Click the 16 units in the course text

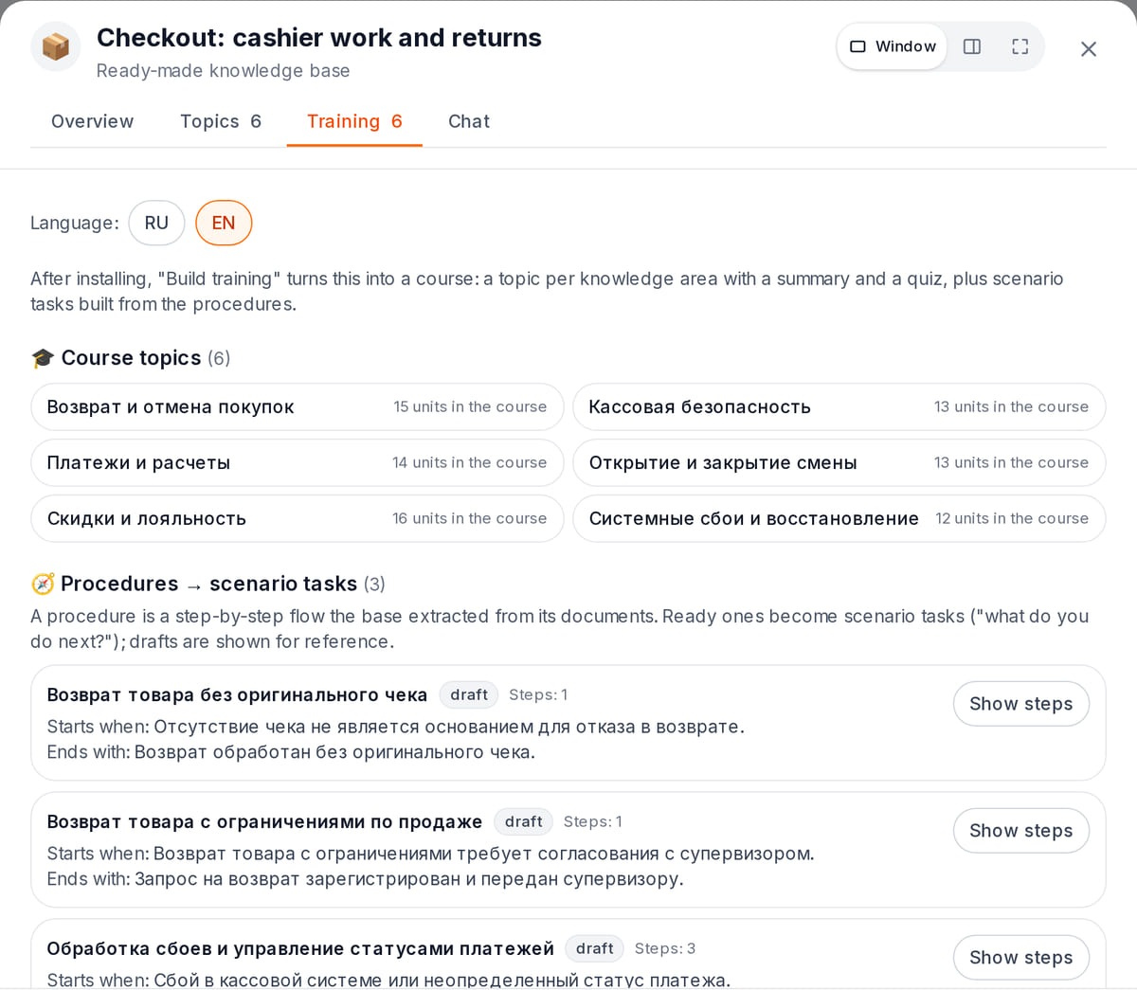tap(470, 518)
